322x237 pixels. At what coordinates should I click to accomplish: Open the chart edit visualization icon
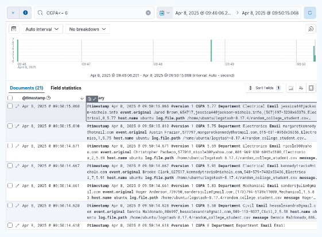311,29
